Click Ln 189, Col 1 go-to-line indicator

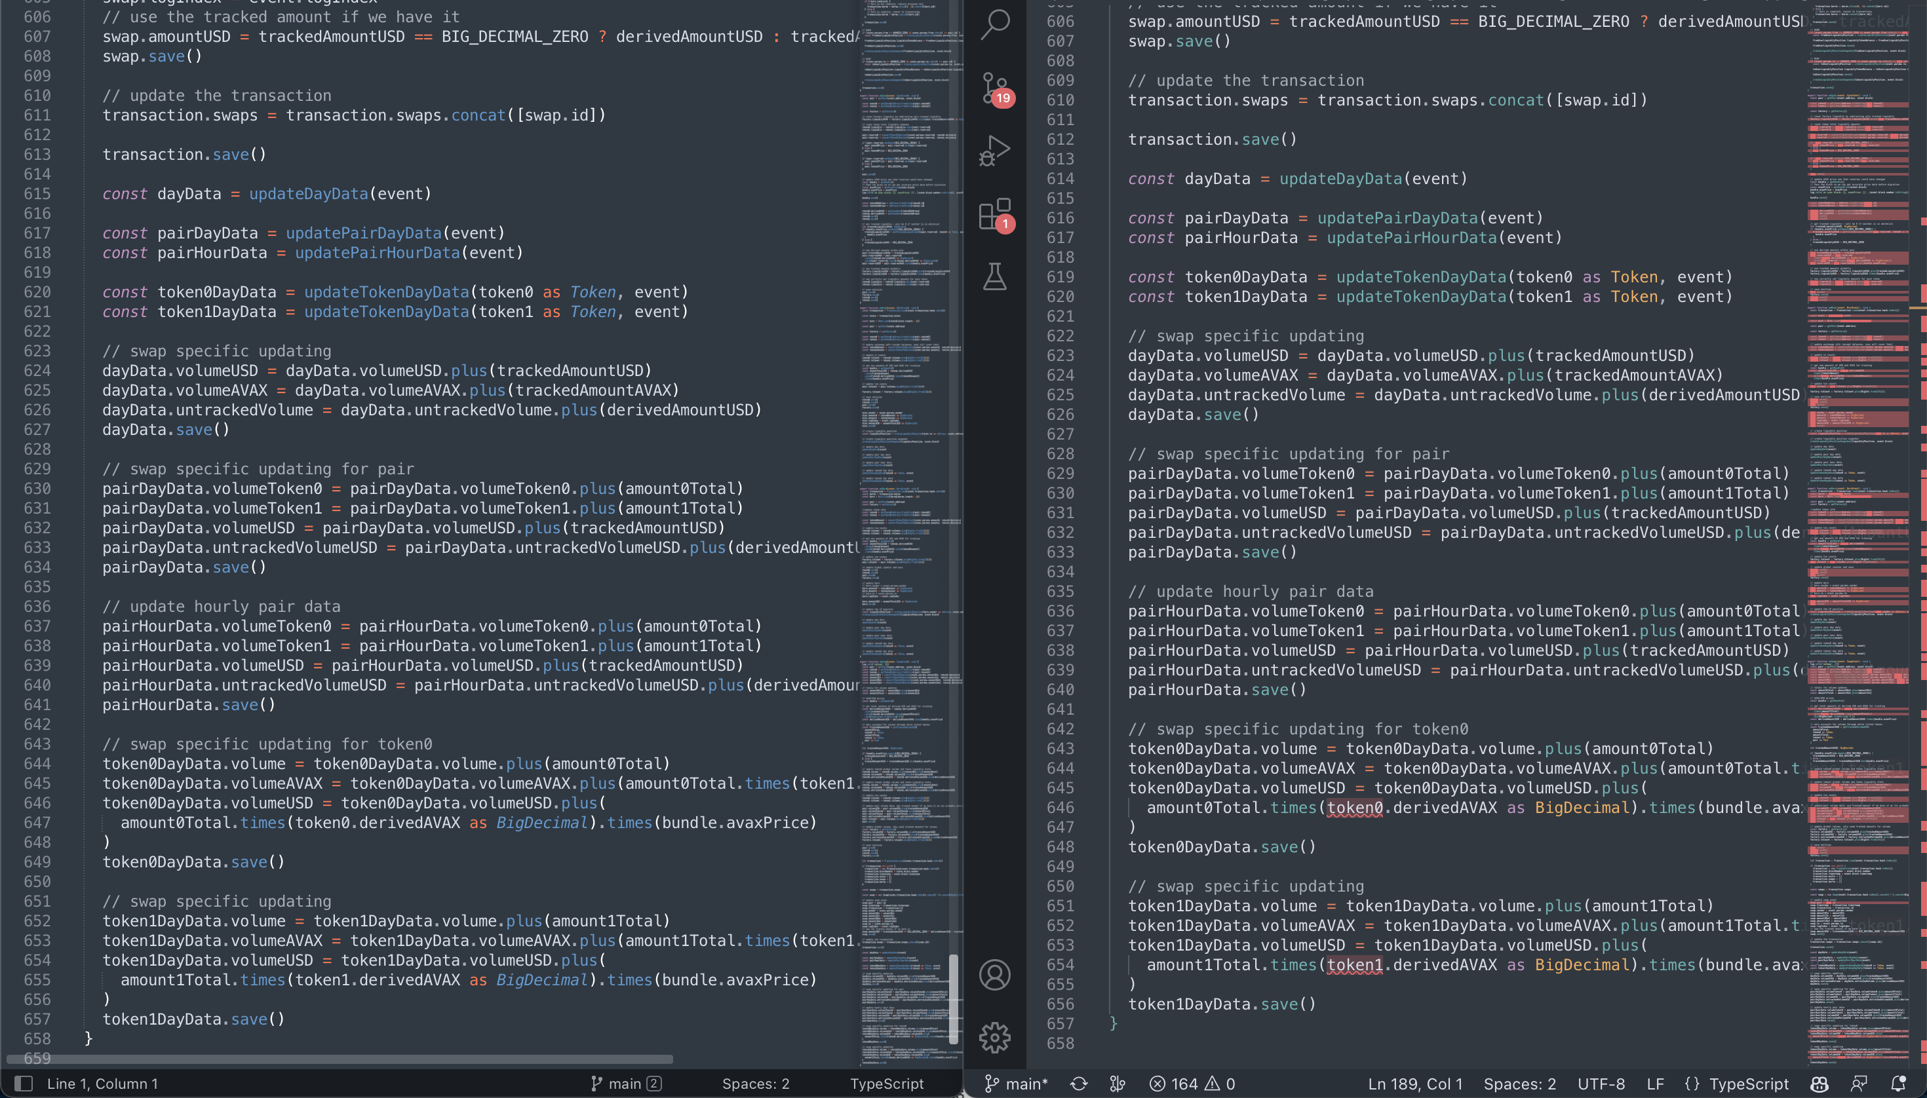1414,1084
